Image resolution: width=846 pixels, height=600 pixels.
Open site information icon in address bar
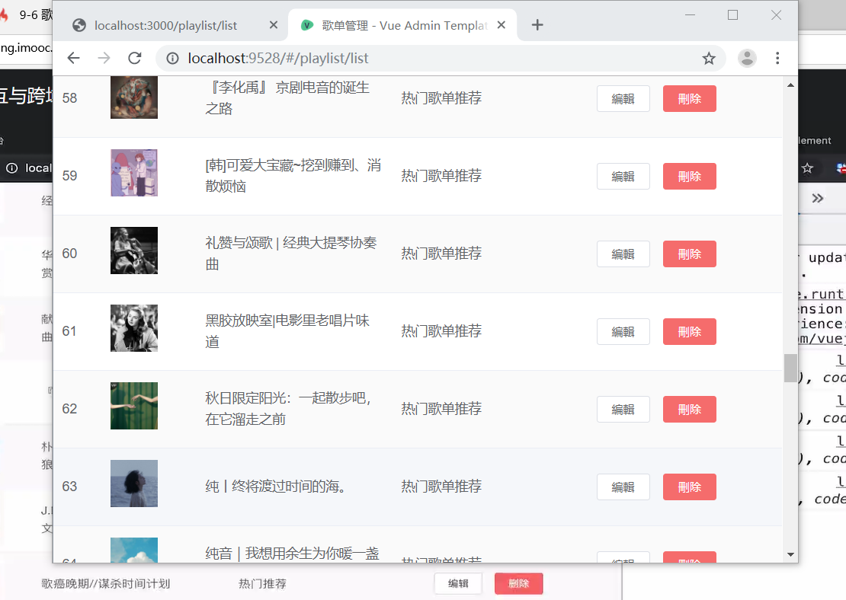point(173,58)
